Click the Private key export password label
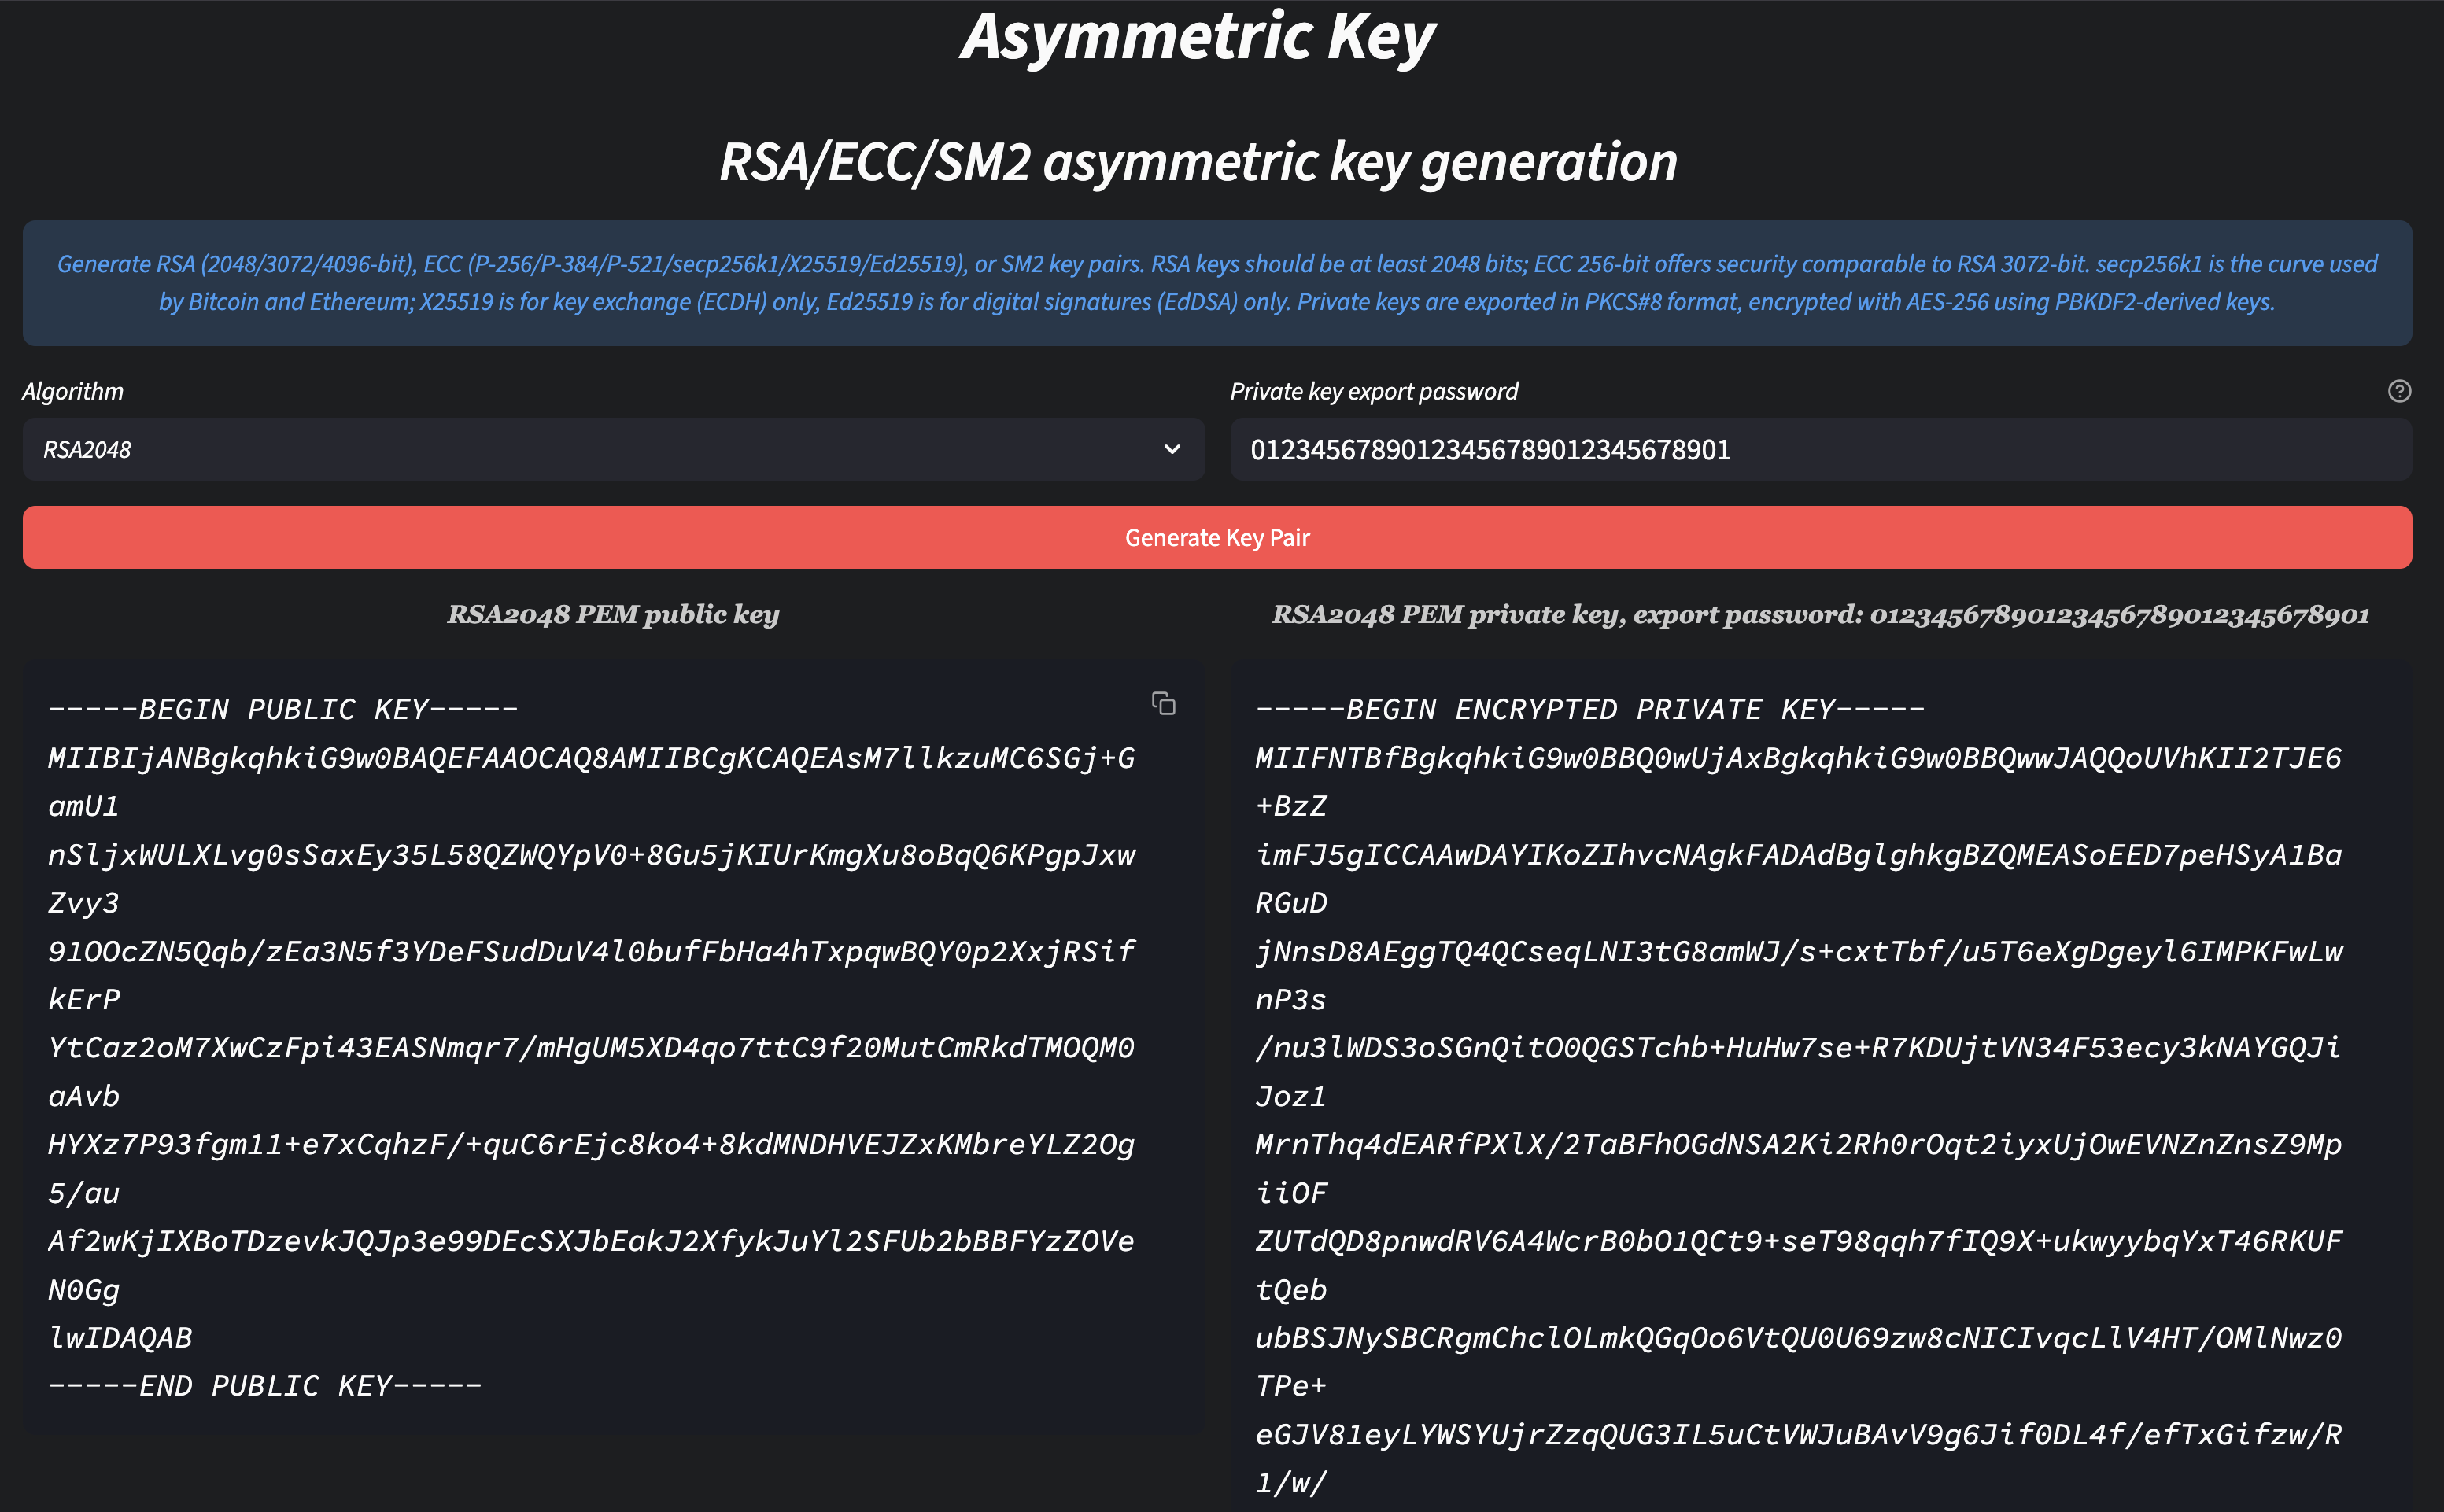Image resolution: width=2444 pixels, height=1512 pixels. coord(1373,391)
